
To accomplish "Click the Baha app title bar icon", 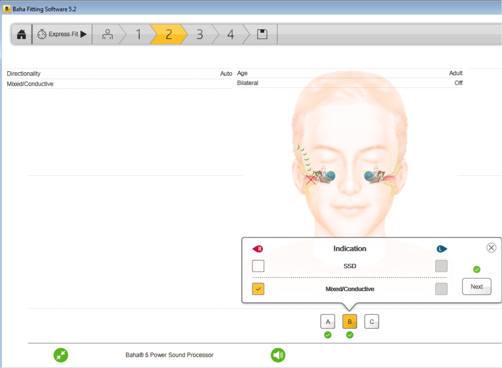I will tap(6, 9).
